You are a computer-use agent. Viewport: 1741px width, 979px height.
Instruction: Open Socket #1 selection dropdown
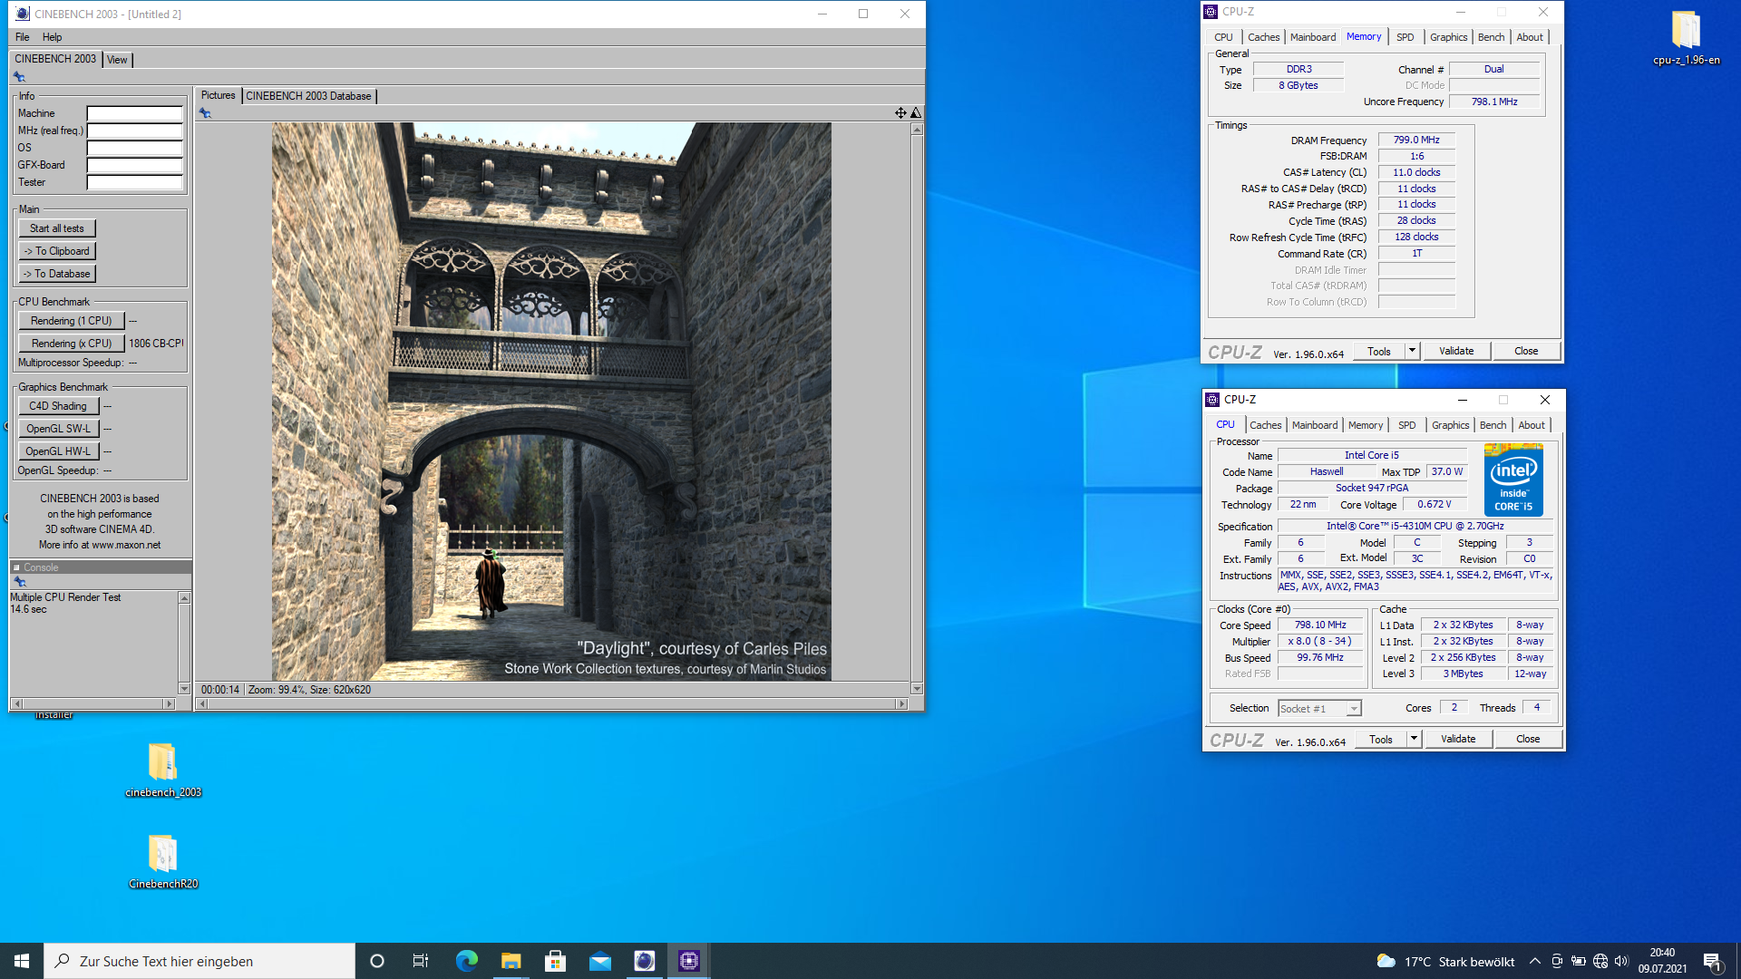click(x=1319, y=709)
